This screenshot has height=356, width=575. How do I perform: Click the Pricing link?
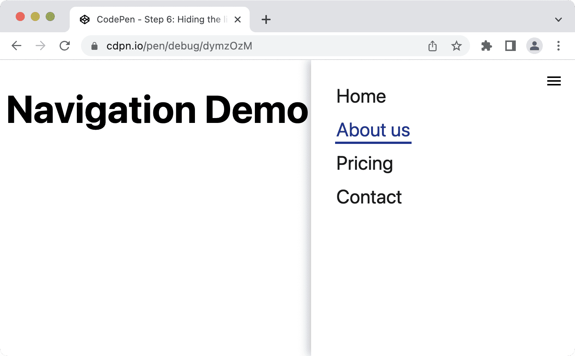tap(364, 163)
